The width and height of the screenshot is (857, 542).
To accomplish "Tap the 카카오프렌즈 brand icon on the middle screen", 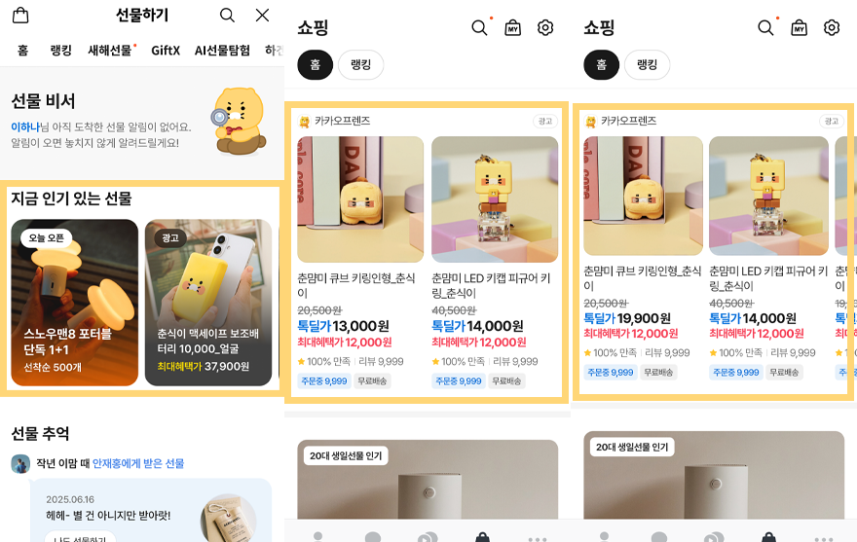I will (304, 122).
